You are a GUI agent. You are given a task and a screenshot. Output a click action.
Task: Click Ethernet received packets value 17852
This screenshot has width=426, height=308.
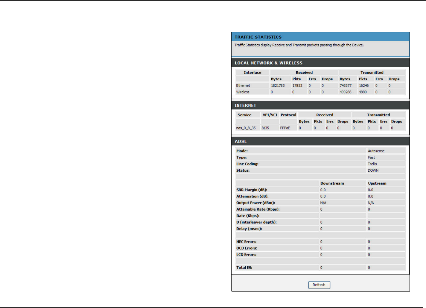coord(297,86)
